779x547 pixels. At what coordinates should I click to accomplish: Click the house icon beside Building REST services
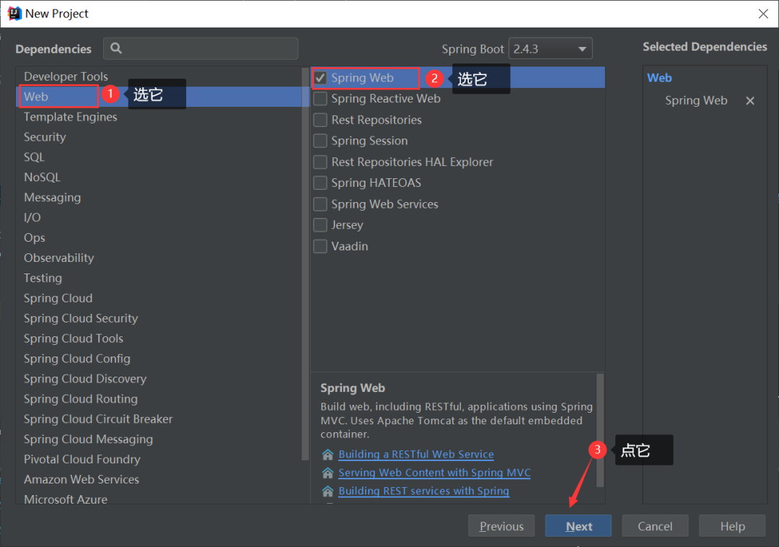(327, 491)
